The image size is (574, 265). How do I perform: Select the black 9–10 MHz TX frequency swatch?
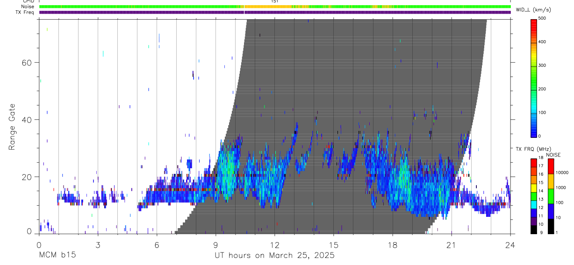pyautogui.click(x=533, y=229)
